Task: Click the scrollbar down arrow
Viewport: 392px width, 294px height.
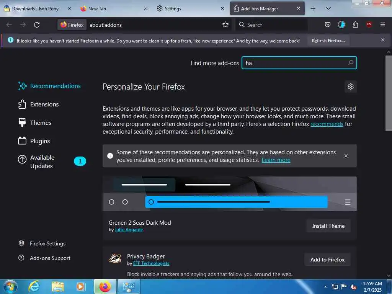Action: pyautogui.click(x=389, y=275)
